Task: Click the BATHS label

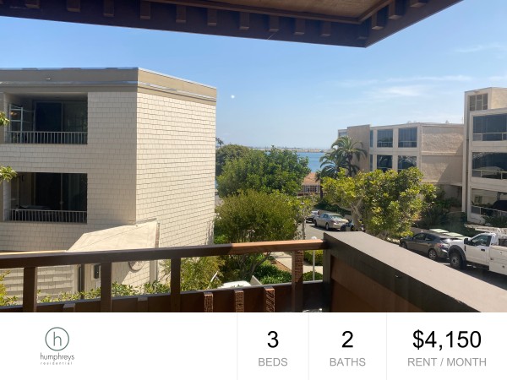Action: point(347,362)
